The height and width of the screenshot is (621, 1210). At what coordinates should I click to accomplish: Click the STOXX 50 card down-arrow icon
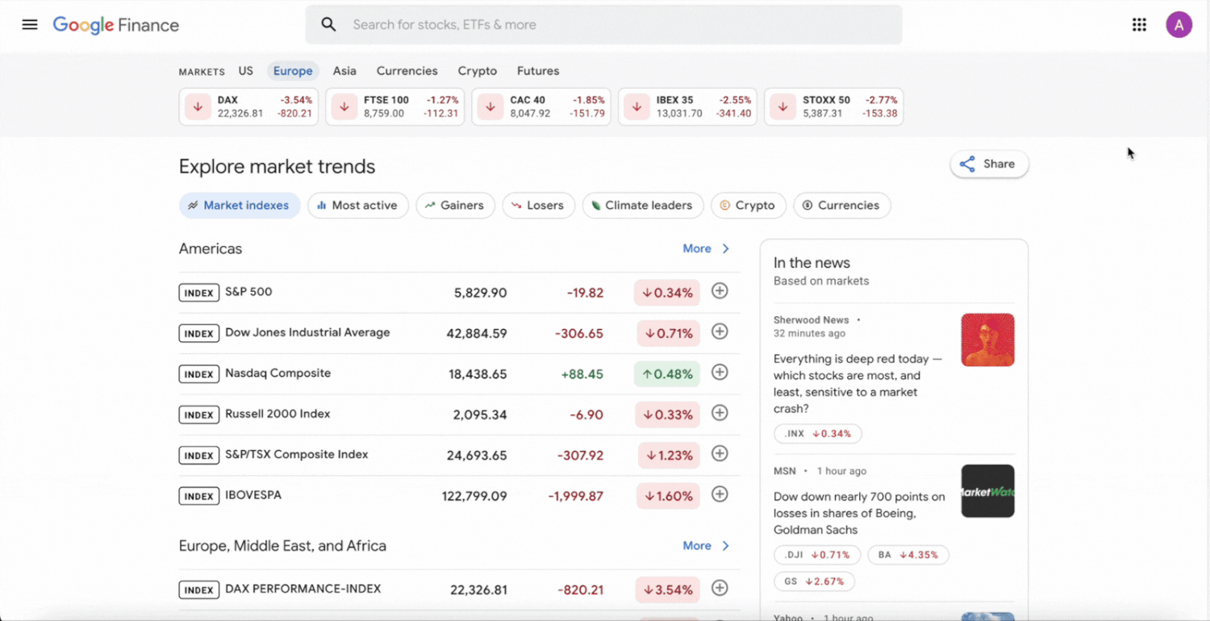point(782,106)
